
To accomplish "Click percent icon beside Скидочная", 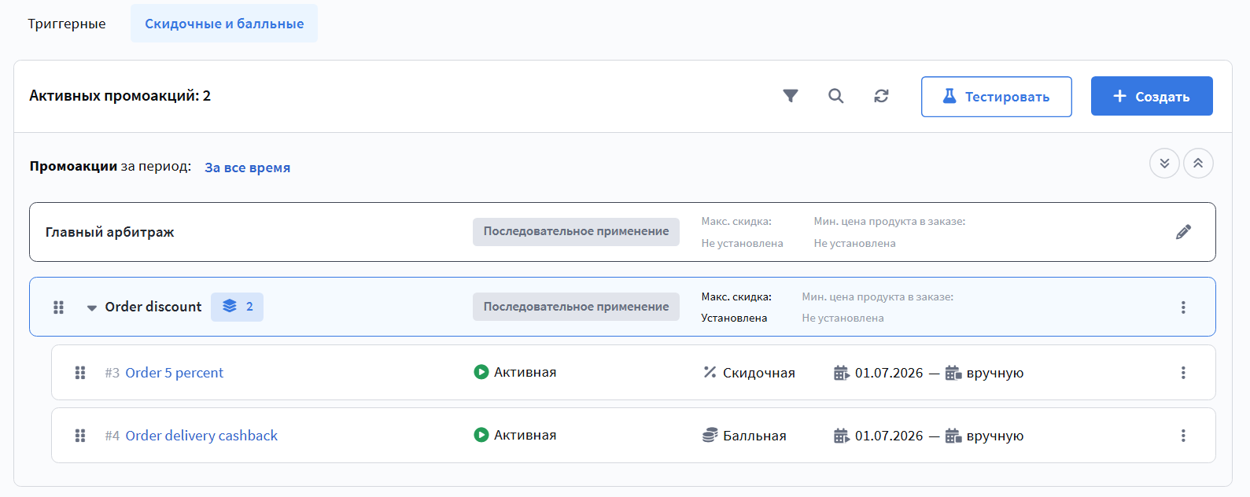I will [710, 372].
